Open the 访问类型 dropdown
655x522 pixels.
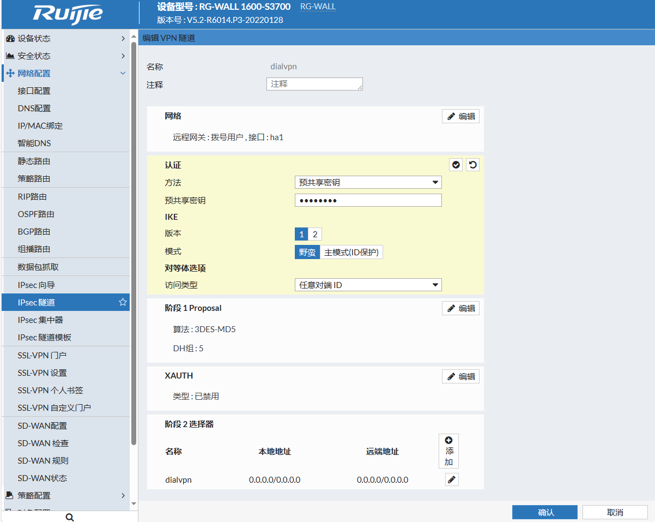368,285
